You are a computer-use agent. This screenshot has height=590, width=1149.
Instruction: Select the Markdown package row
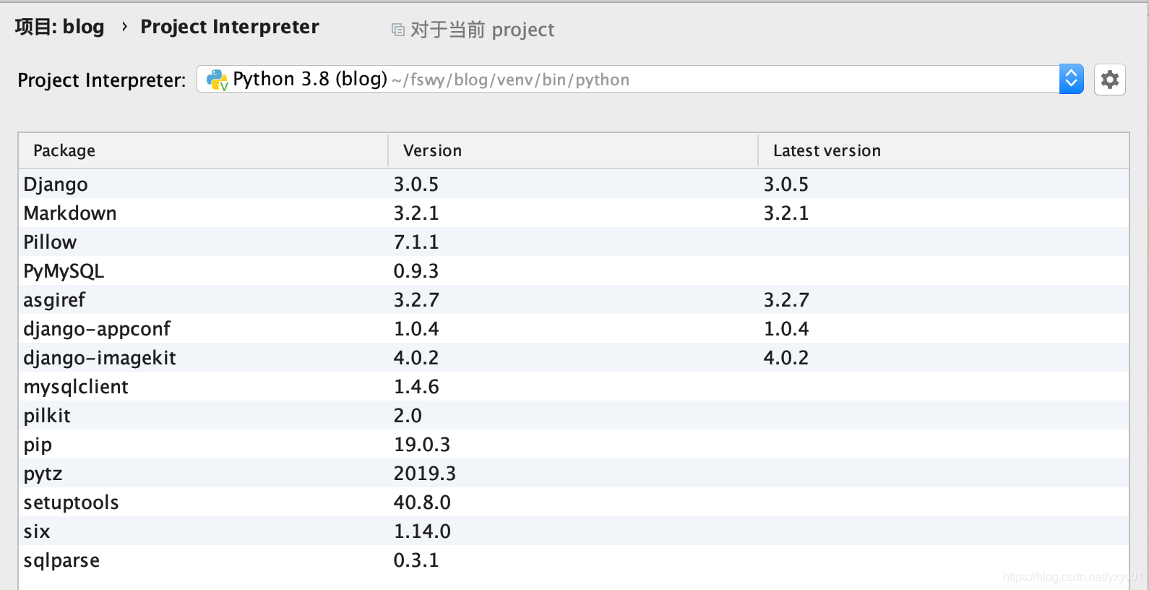574,213
